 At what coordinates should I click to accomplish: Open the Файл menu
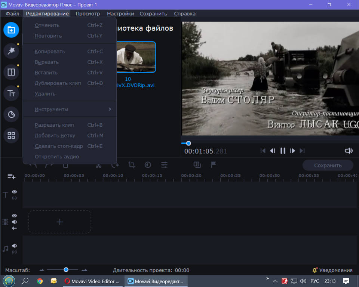point(12,13)
